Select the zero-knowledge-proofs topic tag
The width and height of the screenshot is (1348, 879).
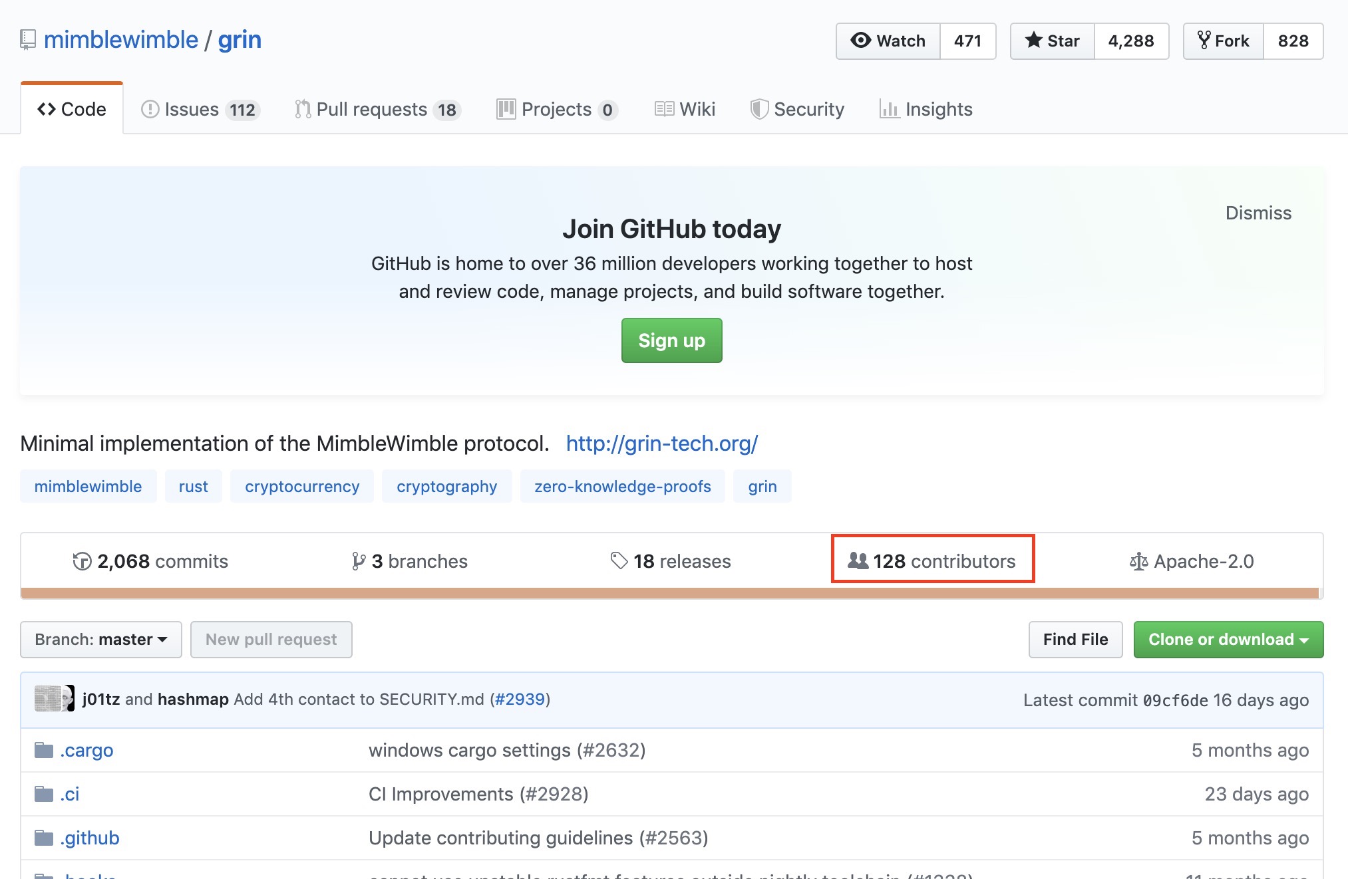coord(622,486)
